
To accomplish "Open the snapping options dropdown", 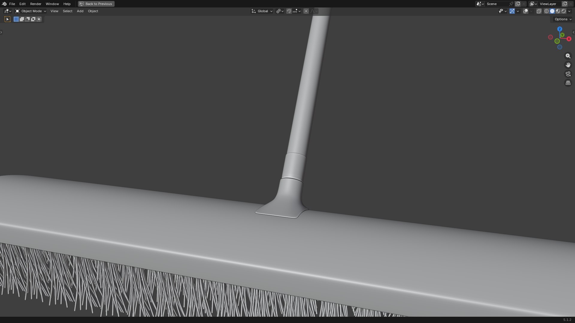I will click(297, 11).
